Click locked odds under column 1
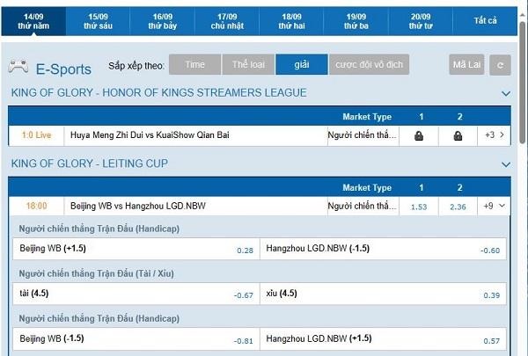528x356 pixels. click(x=420, y=135)
